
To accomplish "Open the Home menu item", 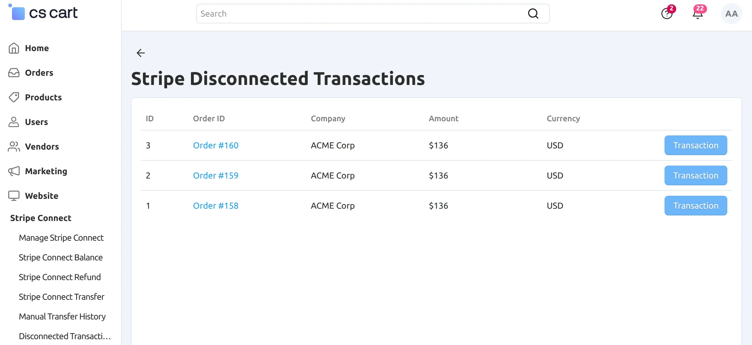I will 37,48.
